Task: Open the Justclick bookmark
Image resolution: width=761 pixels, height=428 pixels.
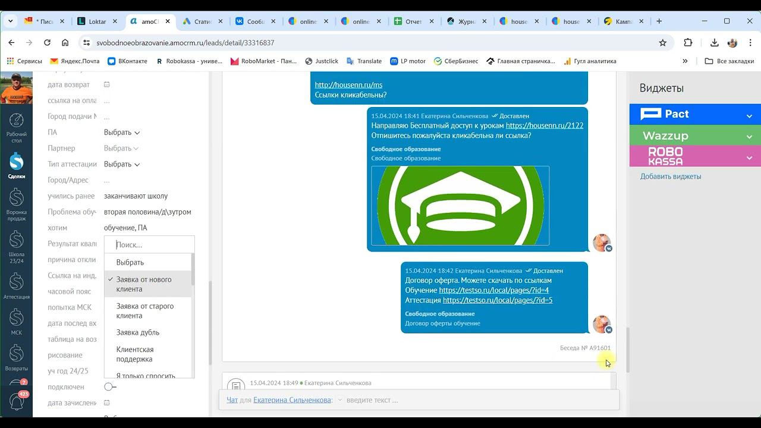Action: point(322,61)
